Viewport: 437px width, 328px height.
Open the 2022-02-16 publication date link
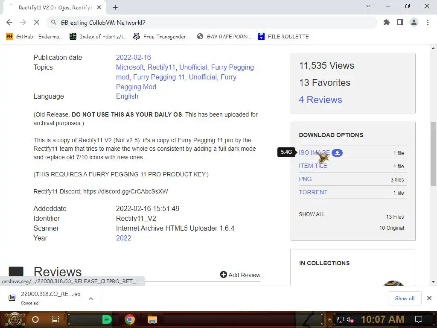point(134,58)
